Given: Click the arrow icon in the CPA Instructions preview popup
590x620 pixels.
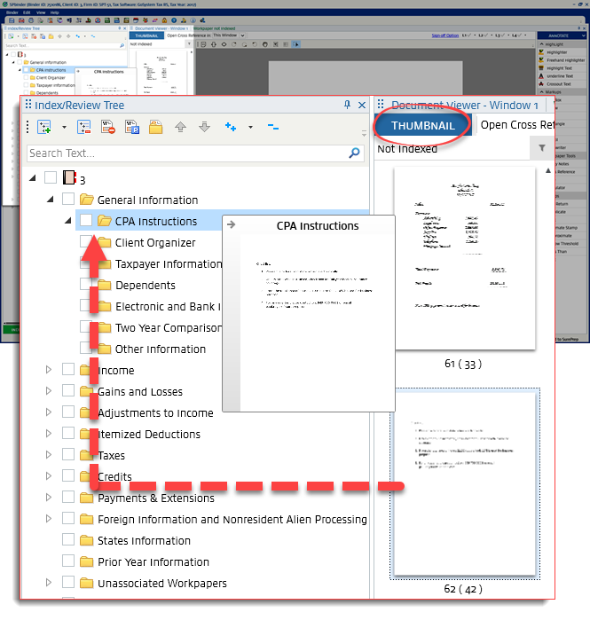Looking at the screenshot, I should [232, 224].
